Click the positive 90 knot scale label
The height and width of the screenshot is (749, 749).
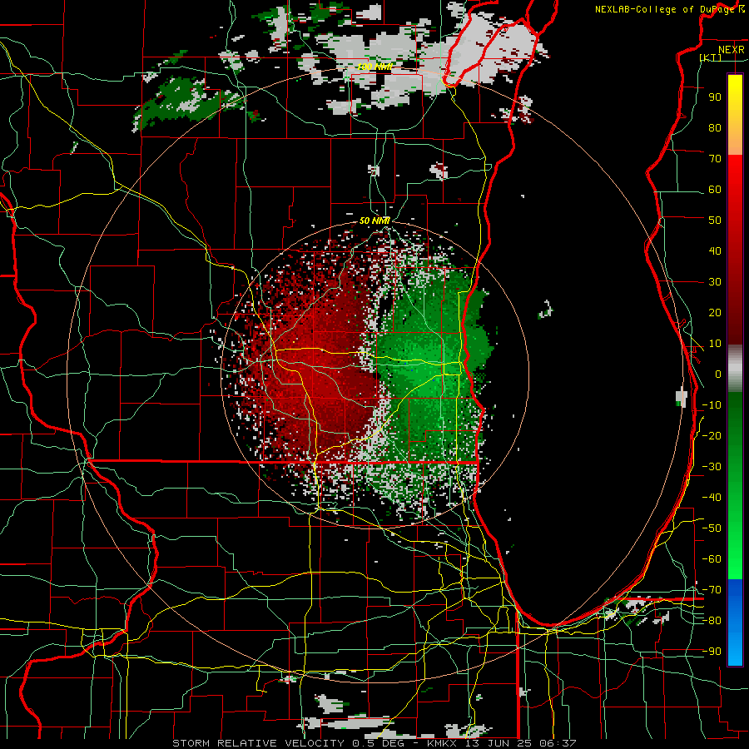tap(715, 97)
